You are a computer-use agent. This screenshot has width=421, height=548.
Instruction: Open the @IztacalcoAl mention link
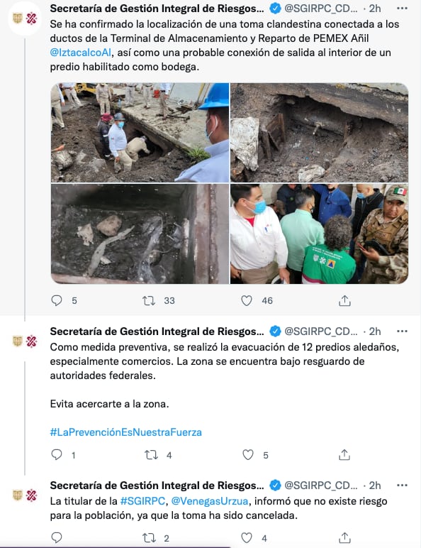pyautogui.click(x=81, y=53)
